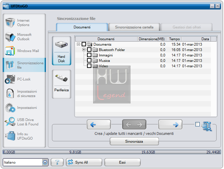The image size is (224, 169).
Task: Enable the compression checkbox near zip icon
Action: point(197,124)
